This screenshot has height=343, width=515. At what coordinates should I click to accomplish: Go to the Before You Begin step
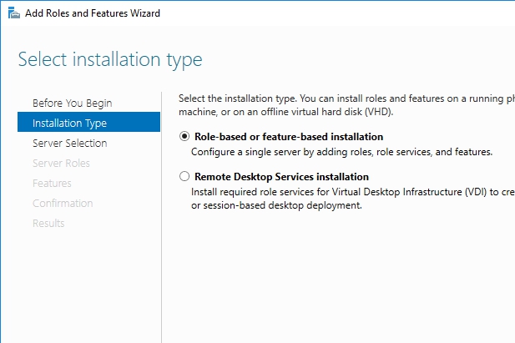72,103
